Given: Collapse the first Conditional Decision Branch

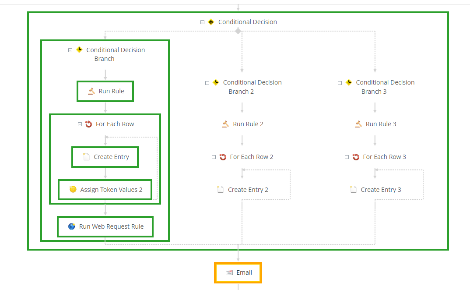Looking at the screenshot, I should click(70, 50).
